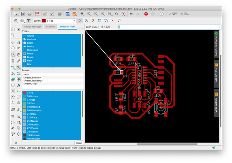Click 20 Dimension layer color swatch
Image resolution: width=232 pixels, height=163 pixels.
[x=24, y=110]
